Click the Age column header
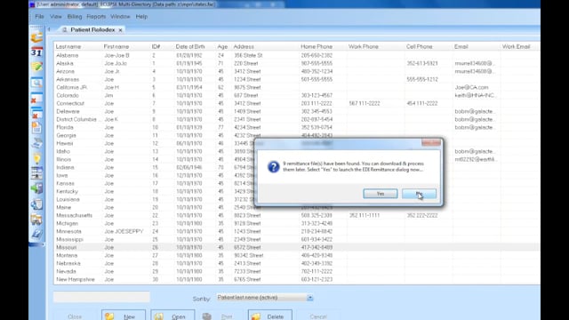Screen dimensions: 569x320 pos(222,47)
